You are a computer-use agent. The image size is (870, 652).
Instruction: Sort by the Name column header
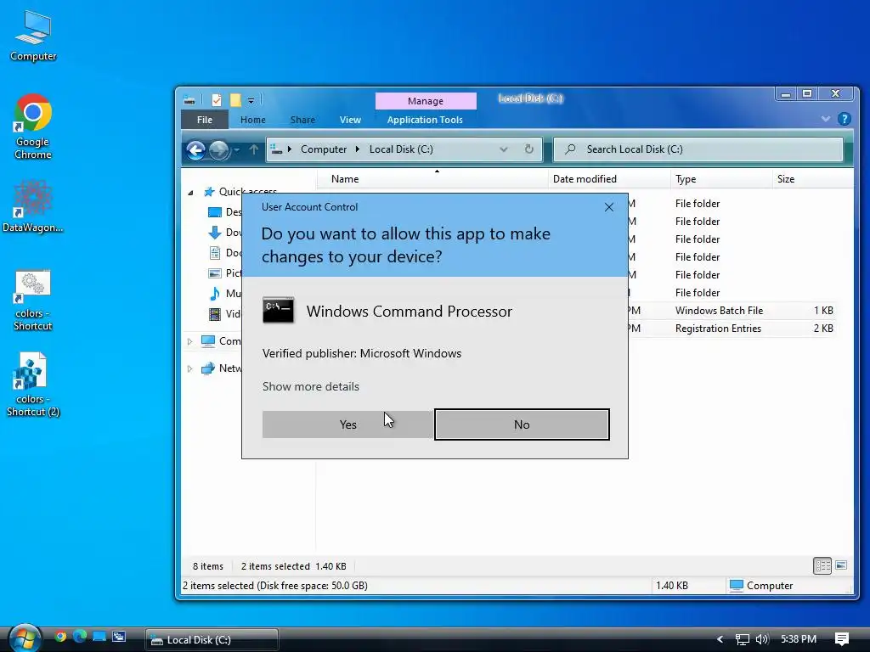click(432, 179)
